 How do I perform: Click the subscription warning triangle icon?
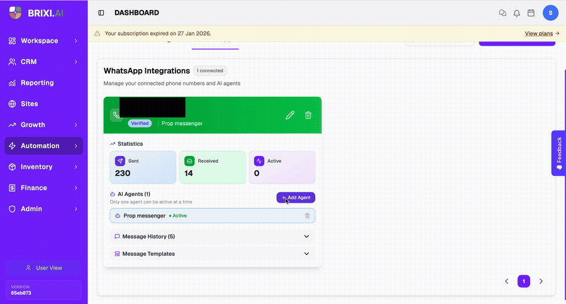click(97, 33)
